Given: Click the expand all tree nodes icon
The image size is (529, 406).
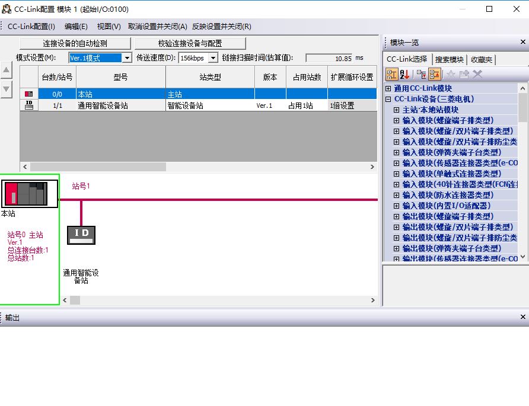Looking at the screenshot, I should click(421, 74).
